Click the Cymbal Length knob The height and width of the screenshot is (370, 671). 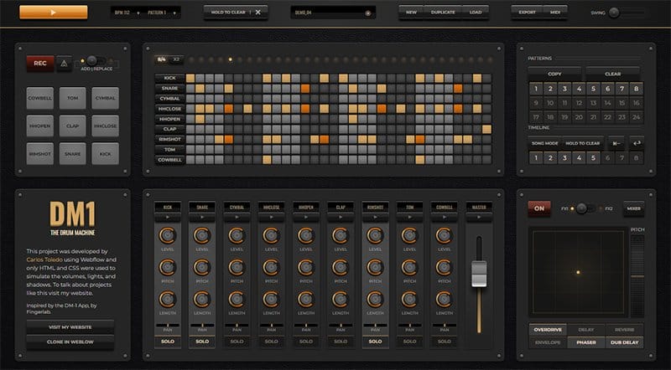pyautogui.click(x=237, y=300)
